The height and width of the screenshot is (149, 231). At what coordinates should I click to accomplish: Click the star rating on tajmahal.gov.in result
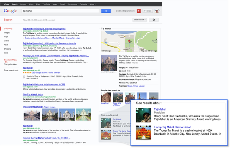[x=27, y=73]
